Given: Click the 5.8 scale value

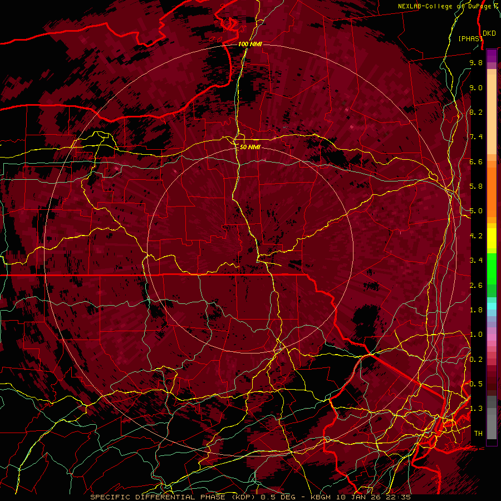Looking at the screenshot, I should click(x=476, y=186).
